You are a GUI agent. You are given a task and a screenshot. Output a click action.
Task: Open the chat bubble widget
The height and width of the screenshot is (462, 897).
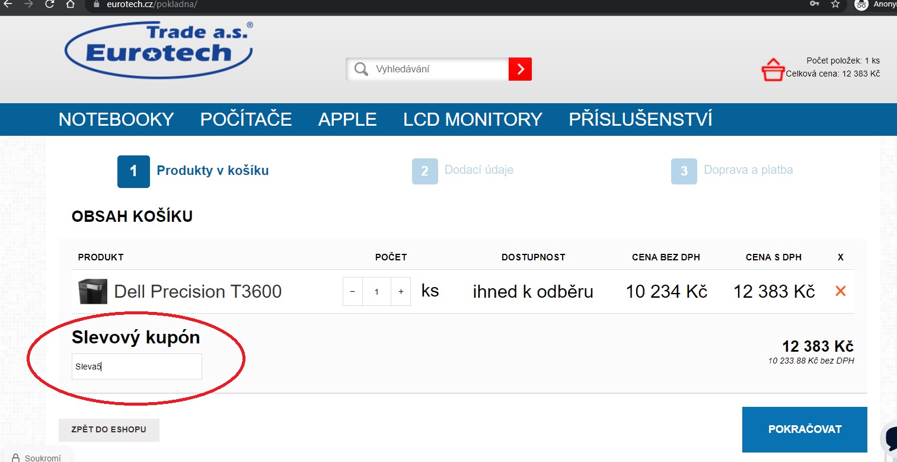click(890, 438)
